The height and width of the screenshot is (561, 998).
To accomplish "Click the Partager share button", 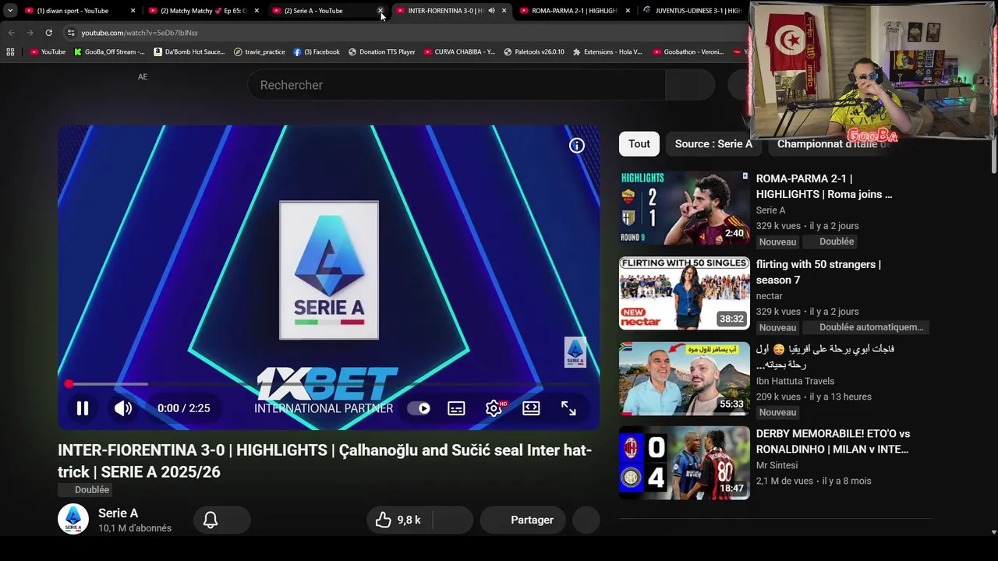I will [522, 520].
